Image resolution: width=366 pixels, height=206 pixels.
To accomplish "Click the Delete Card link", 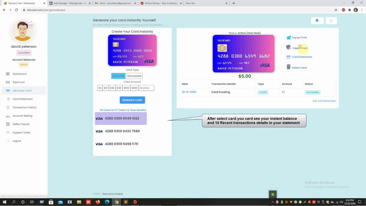I will coord(299,68).
